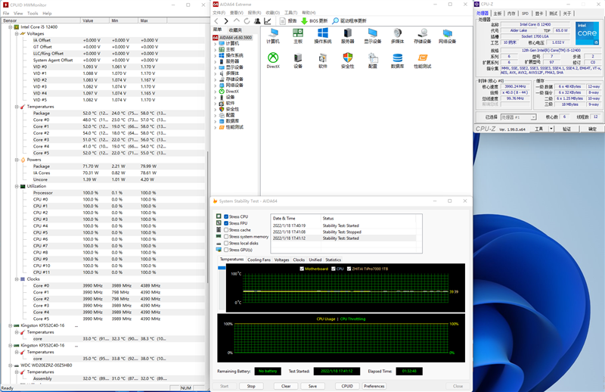Click CPU-Z 确定 OK button
The width and height of the screenshot is (605, 392).
[592, 129]
